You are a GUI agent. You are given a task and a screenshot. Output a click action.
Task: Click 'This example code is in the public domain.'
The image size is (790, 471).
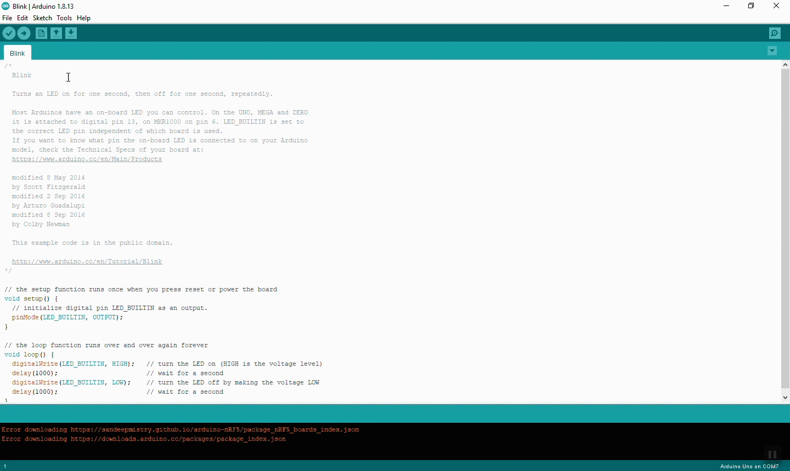[x=92, y=243]
